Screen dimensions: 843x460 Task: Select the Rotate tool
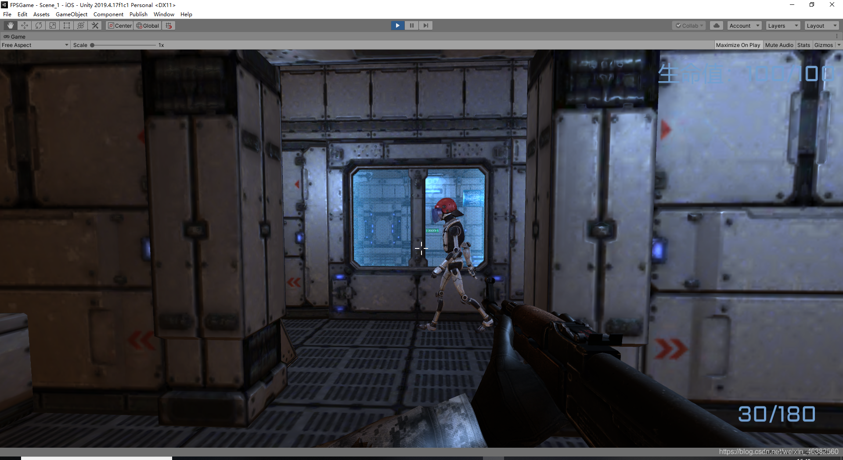[x=39, y=25]
